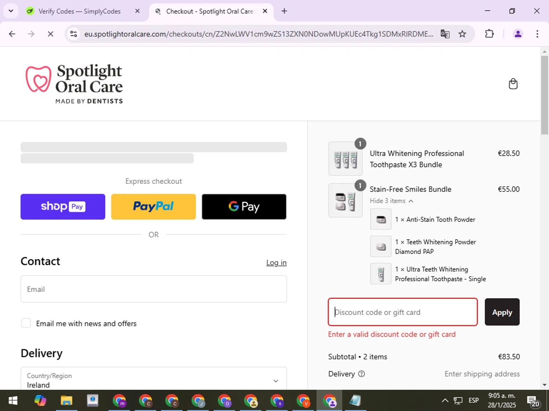
Task: Stop loading the page
Action: [51, 34]
